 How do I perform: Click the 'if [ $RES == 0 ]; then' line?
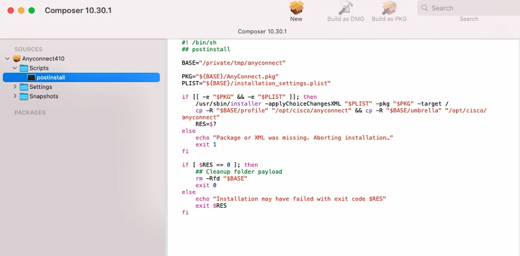[x=220, y=165]
